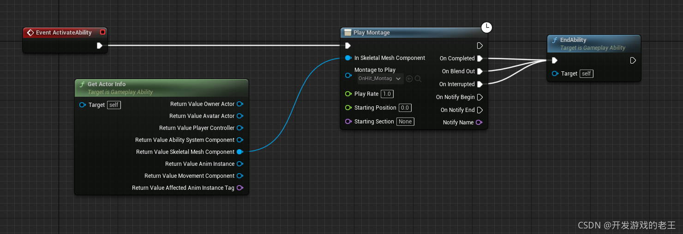Click the Get Actor Info Target input pin

click(83, 105)
